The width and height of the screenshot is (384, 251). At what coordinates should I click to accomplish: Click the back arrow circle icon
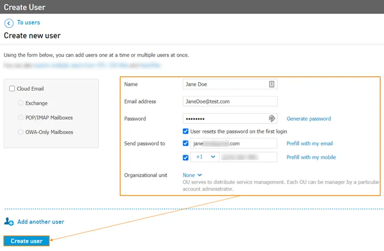(9, 23)
